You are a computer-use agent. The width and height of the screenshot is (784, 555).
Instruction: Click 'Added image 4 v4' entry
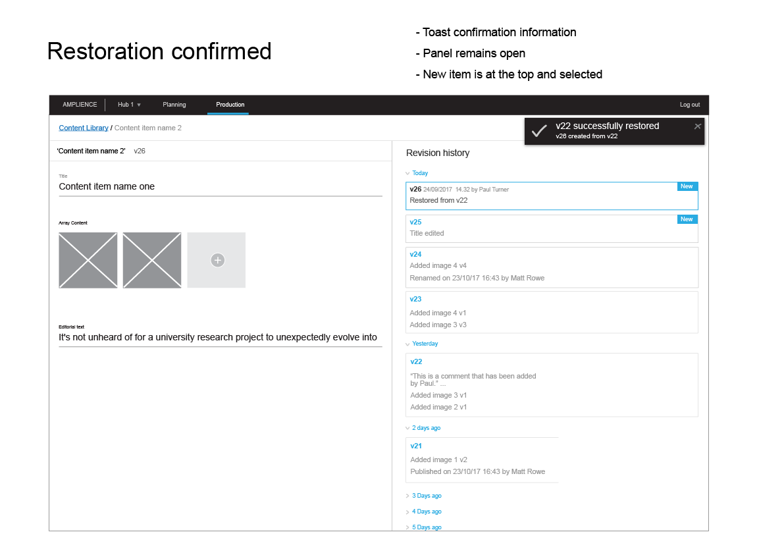(x=438, y=265)
